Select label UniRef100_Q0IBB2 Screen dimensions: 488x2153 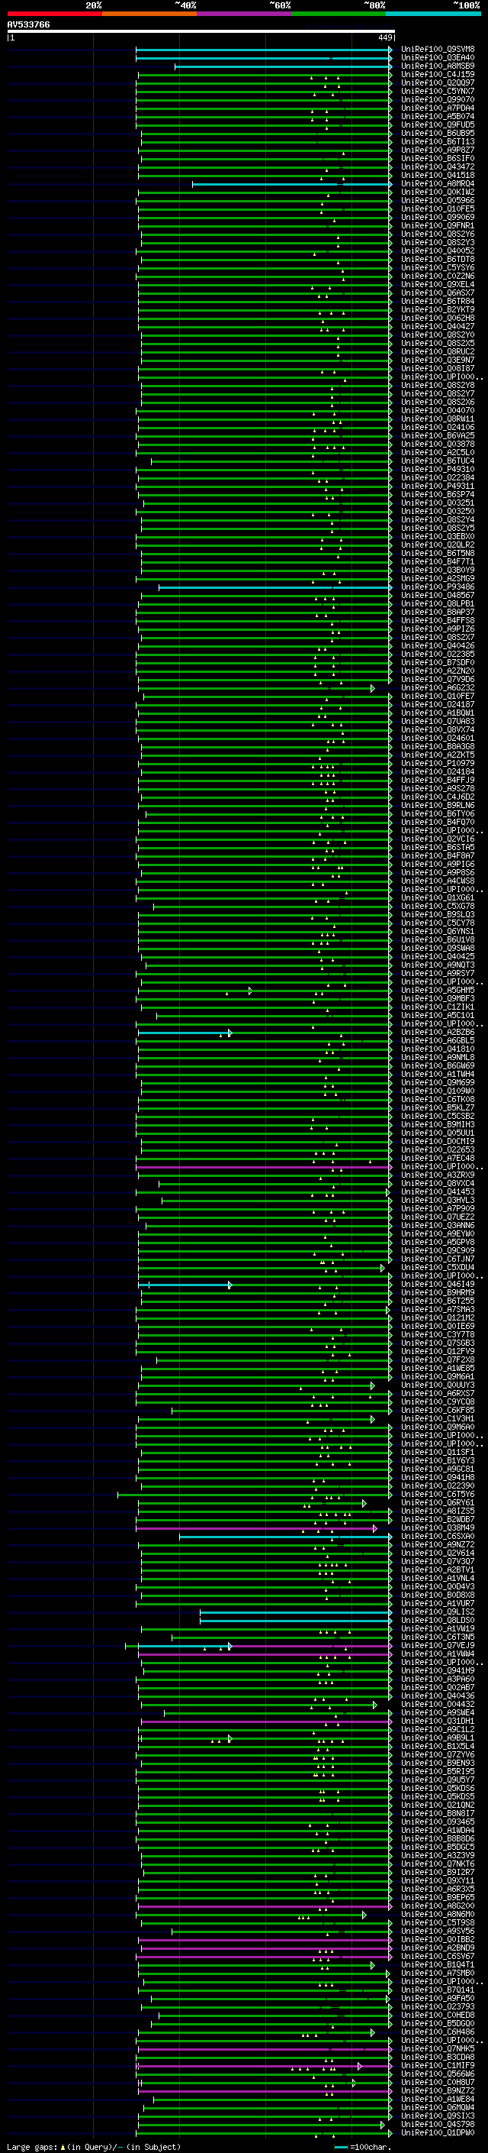(437, 1940)
